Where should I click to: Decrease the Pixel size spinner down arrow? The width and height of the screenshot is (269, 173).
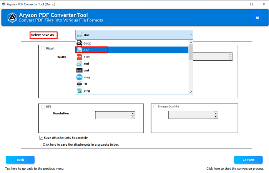click(230, 58)
